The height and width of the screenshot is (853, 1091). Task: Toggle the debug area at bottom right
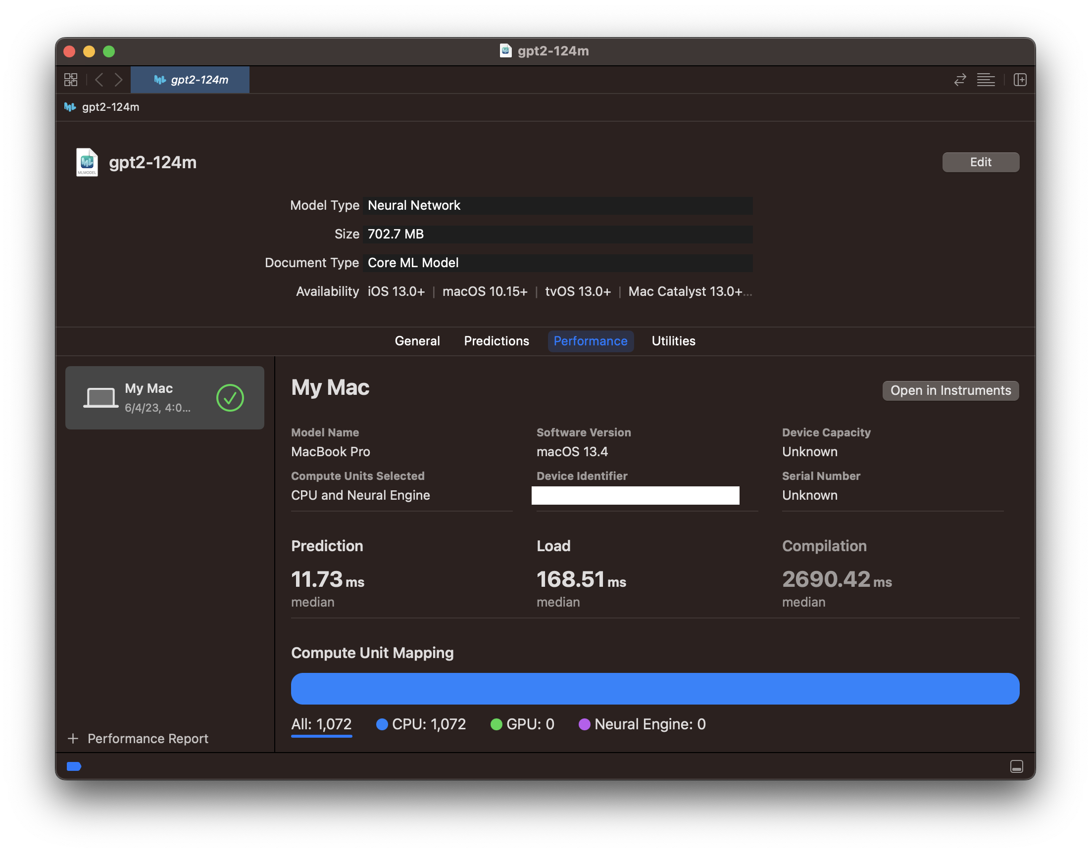(1016, 766)
